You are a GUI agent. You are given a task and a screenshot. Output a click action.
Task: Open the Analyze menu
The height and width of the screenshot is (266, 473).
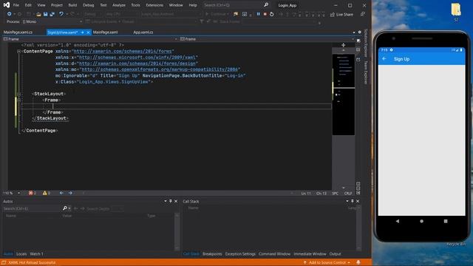[119, 5]
